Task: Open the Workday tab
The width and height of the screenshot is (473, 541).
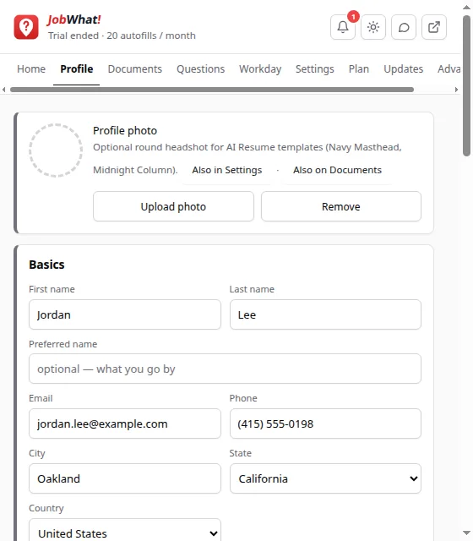Action: pyautogui.click(x=260, y=69)
